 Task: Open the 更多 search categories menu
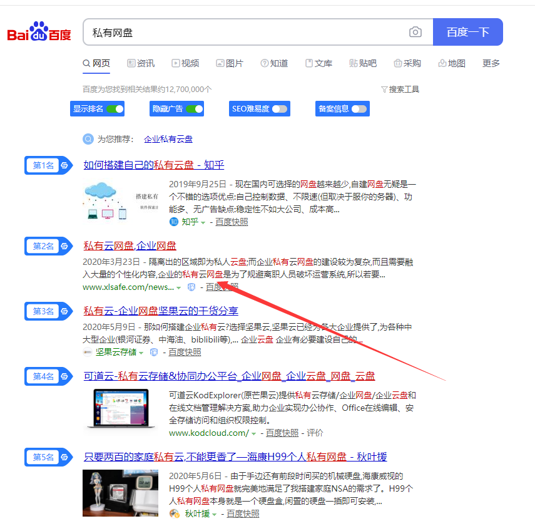pyautogui.click(x=491, y=63)
